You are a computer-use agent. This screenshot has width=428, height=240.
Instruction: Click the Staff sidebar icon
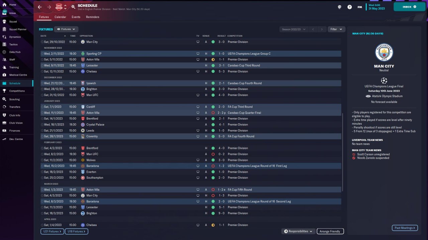pyautogui.click(x=4, y=60)
